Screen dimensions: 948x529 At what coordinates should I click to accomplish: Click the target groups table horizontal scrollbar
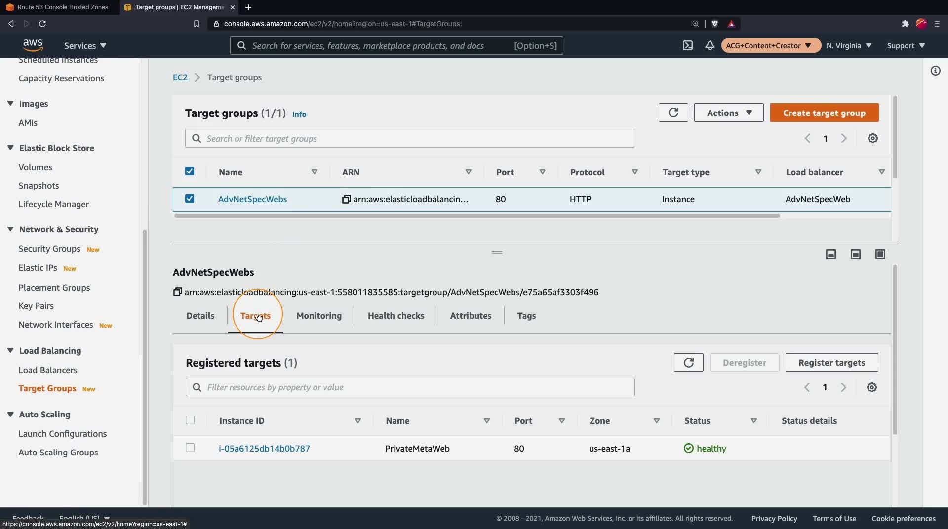pyautogui.click(x=477, y=216)
